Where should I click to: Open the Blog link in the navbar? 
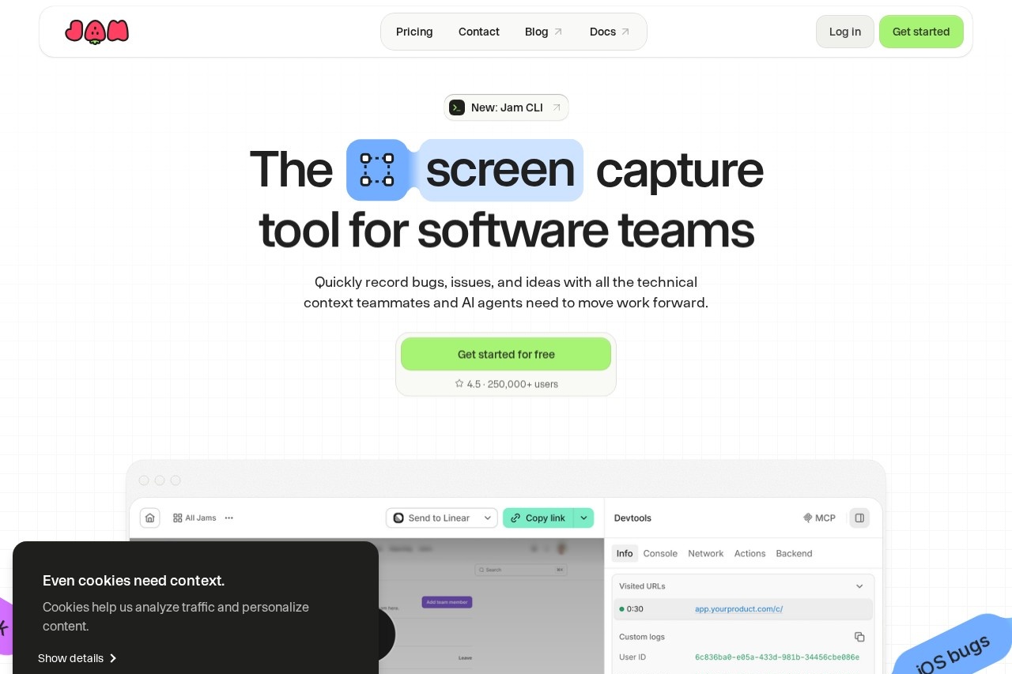click(x=544, y=32)
